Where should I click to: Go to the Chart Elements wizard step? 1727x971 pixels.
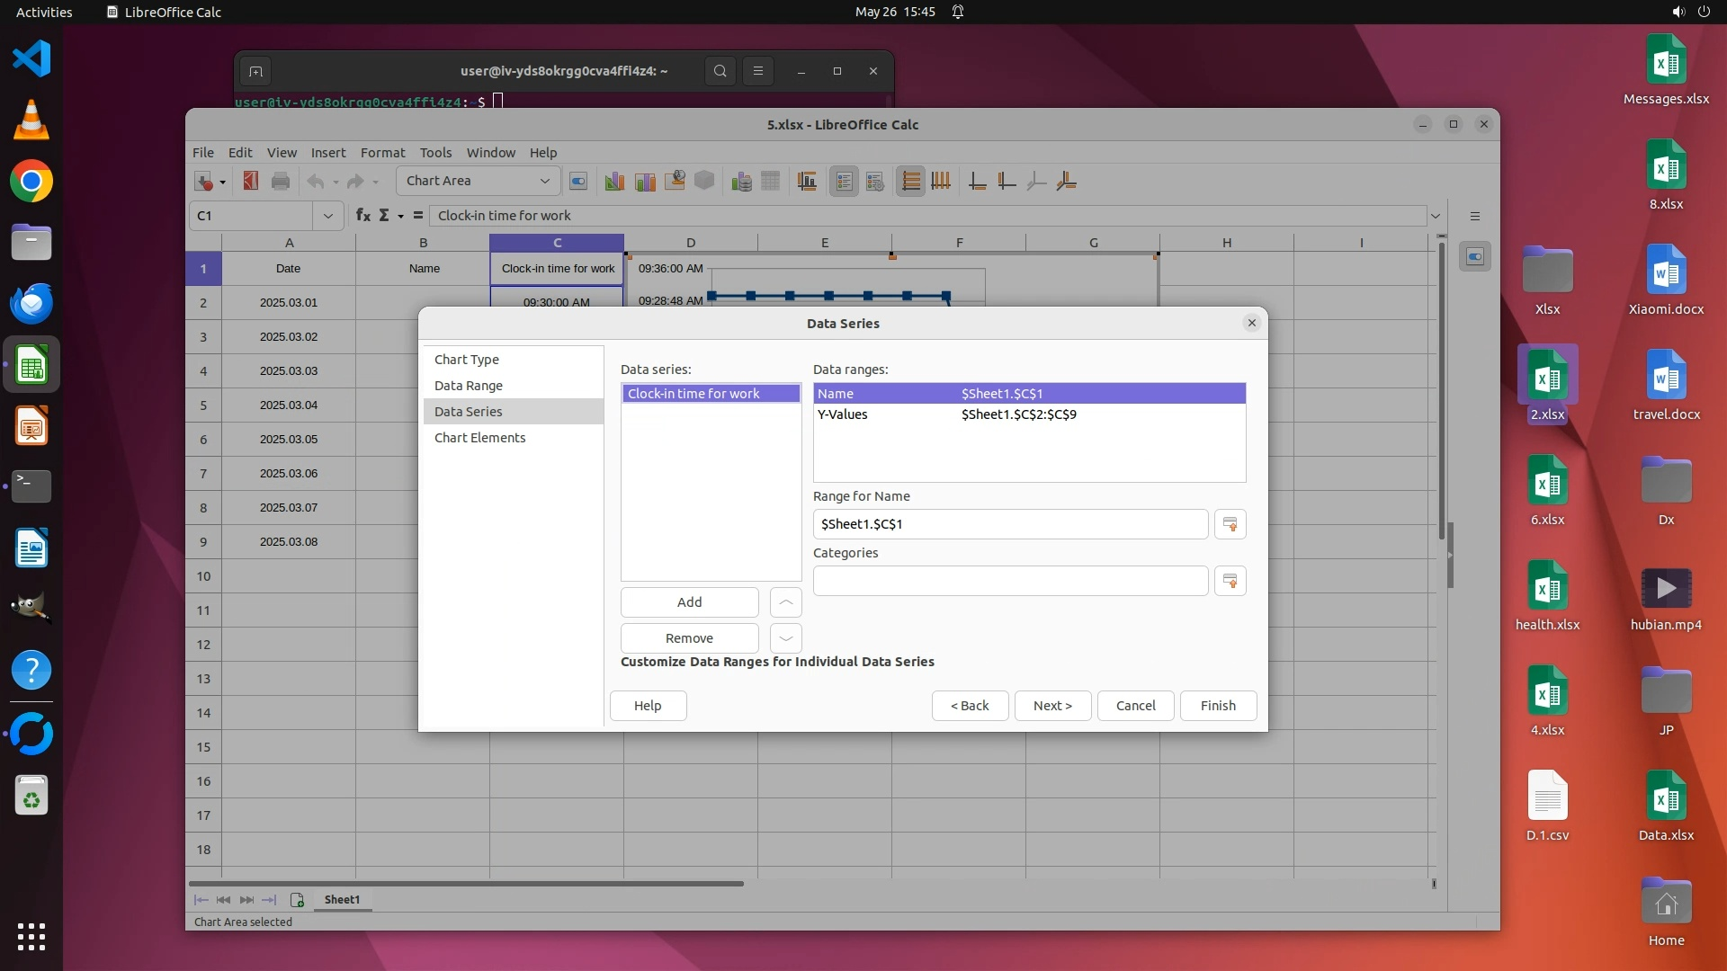pyautogui.click(x=479, y=438)
